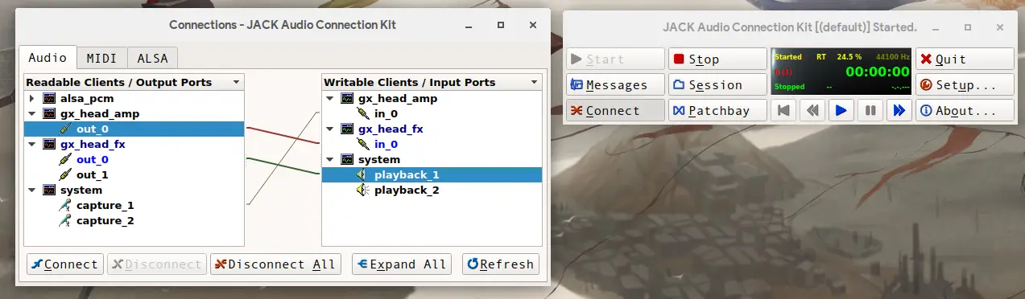This screenshot has height=299, width=1025.
Task: Click the capture_1 microphone port icon
Action: (64, 205)
